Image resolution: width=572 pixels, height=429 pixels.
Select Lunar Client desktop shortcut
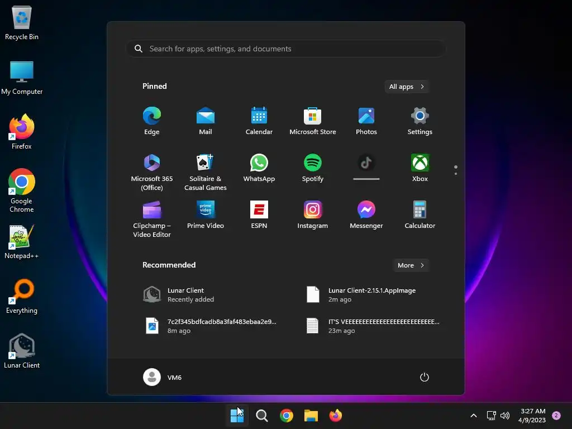[22, 351]
